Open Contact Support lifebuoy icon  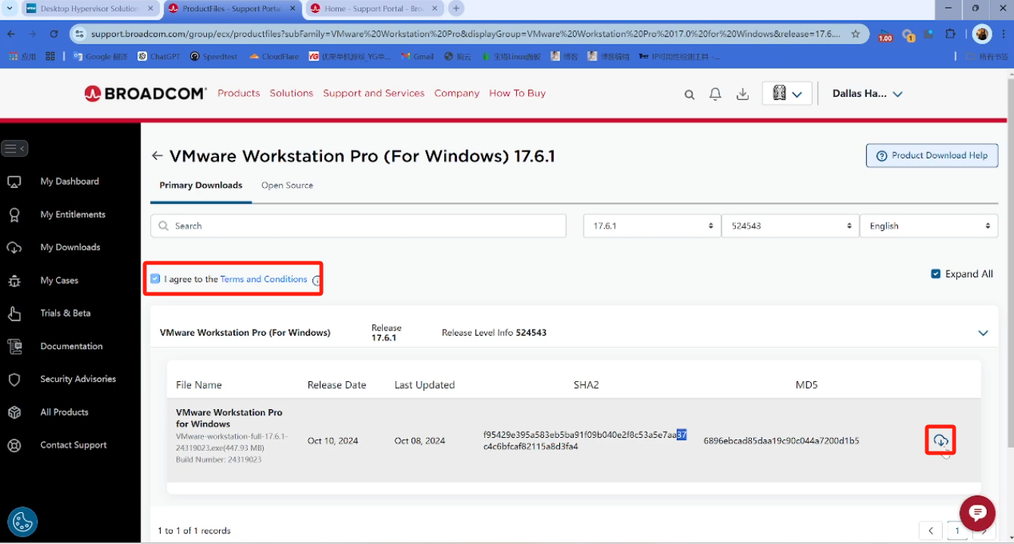coord(14,446)
